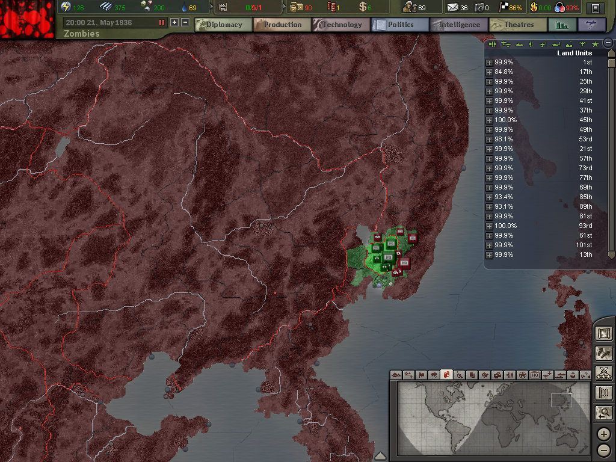This screenshot has height=462, width=616.
Task: Click the Zombies nation flag
Action: click(x=26, y=19)
